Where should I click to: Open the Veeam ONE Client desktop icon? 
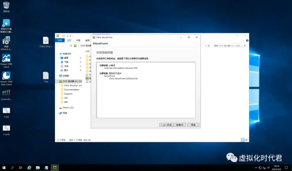coord(6,61)
